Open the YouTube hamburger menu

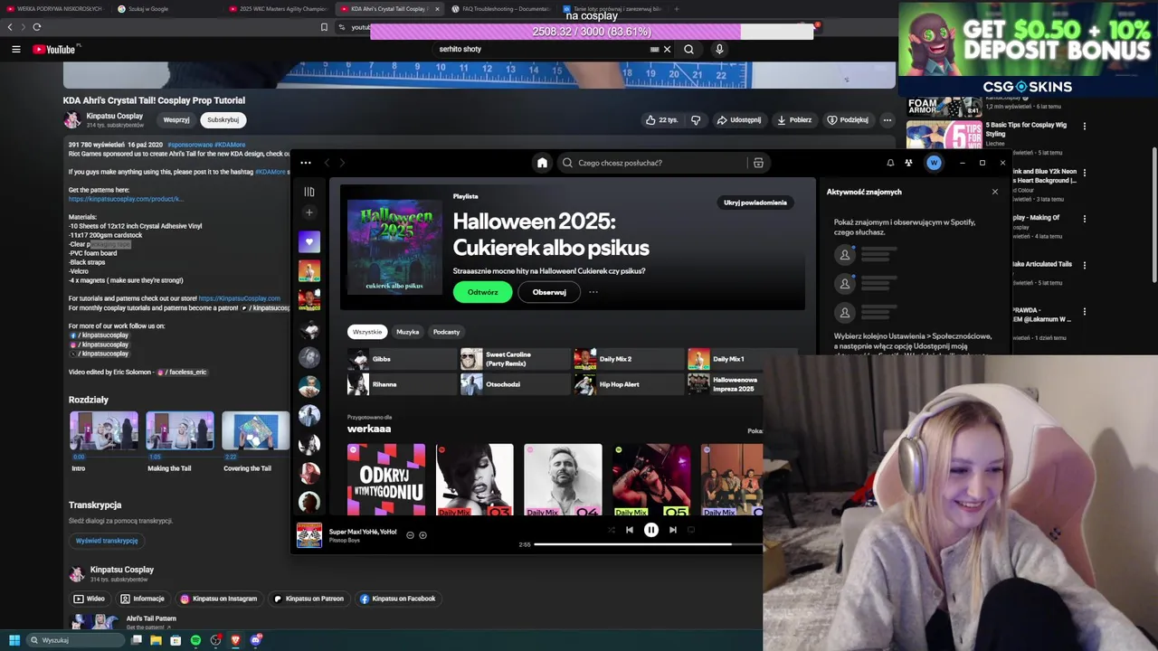coord(15,49)
